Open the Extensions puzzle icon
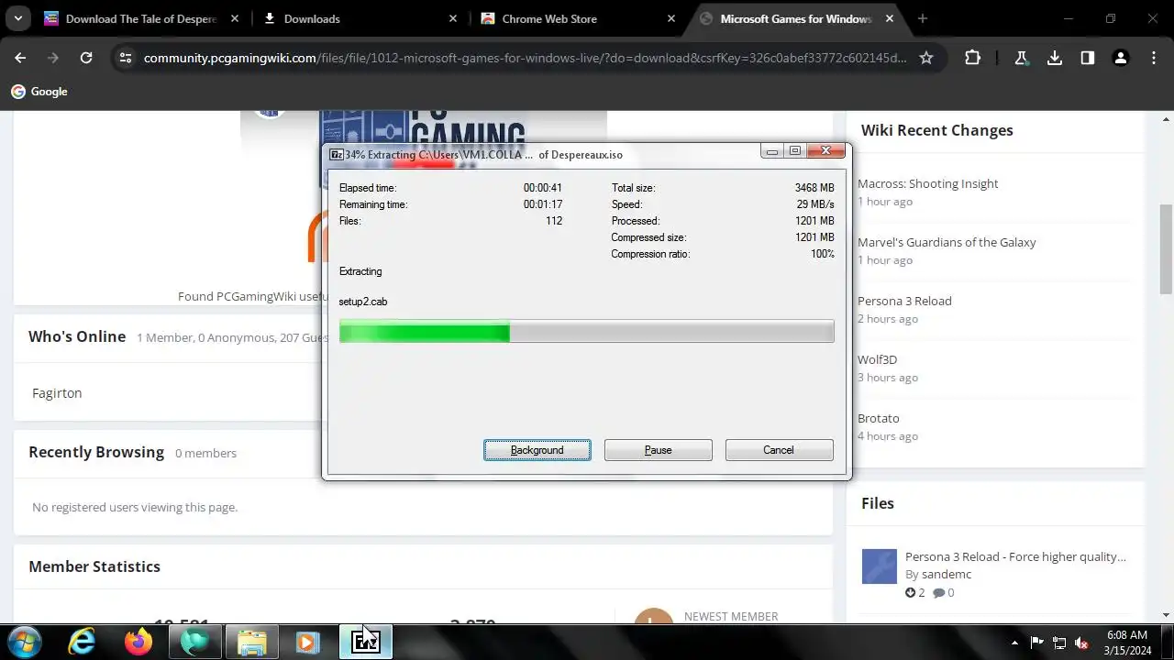 click(972, 58)
